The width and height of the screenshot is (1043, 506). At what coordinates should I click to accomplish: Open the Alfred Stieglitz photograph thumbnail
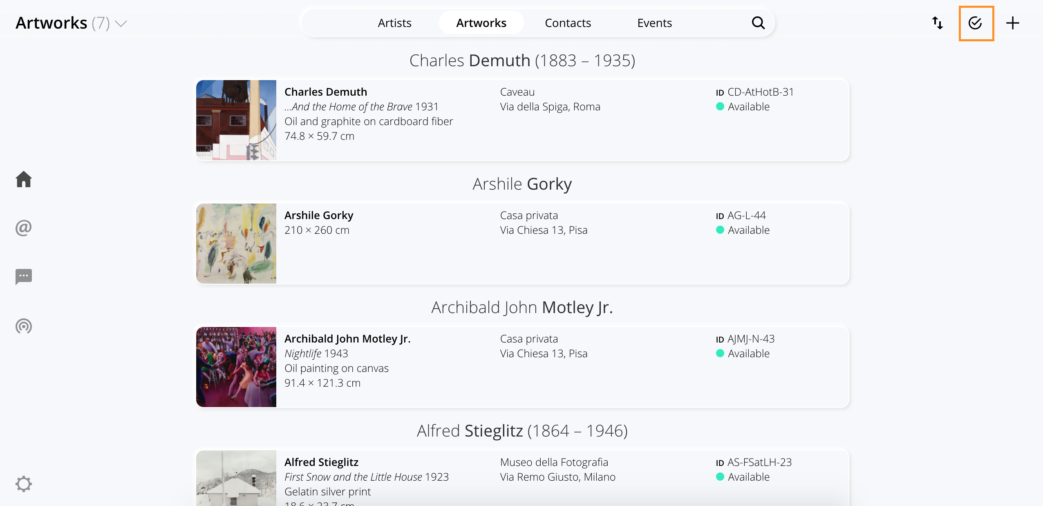(236, 478)
